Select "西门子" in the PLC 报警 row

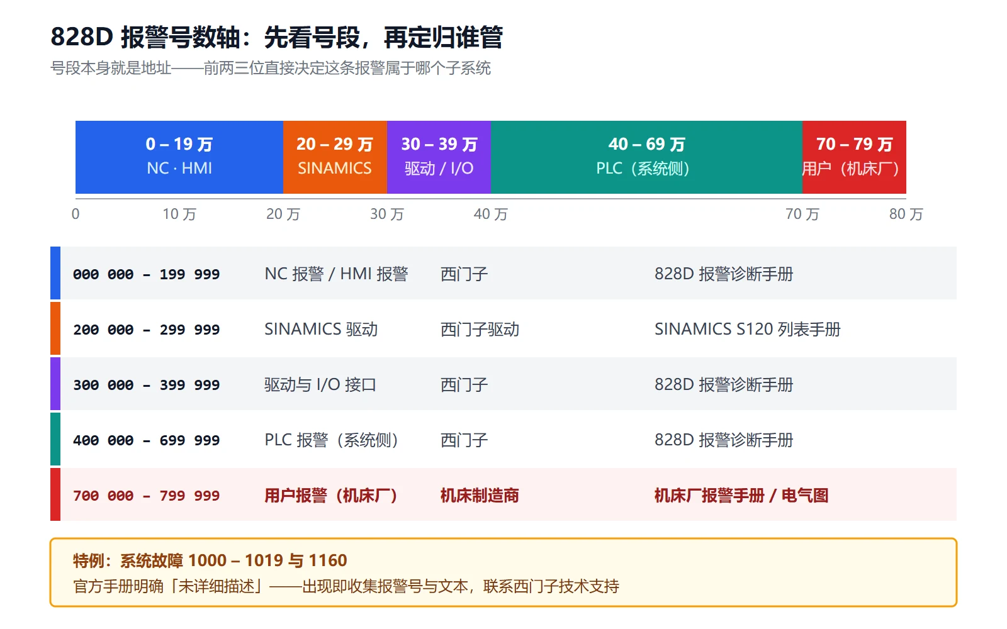(464, 440)
